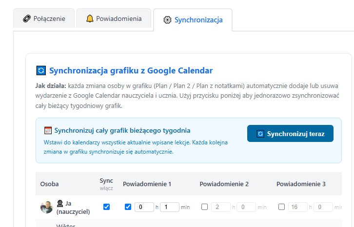Click the Ja (nauczyciel) name label
The height and width of the screenshot is (227, 354).
coord(73,208)
